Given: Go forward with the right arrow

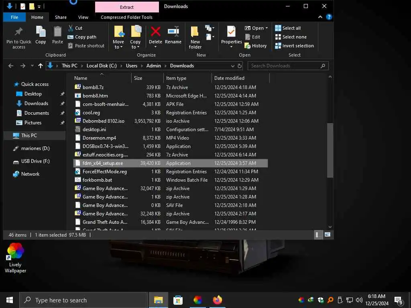Looking at the screenshot, I should [23, 66].
